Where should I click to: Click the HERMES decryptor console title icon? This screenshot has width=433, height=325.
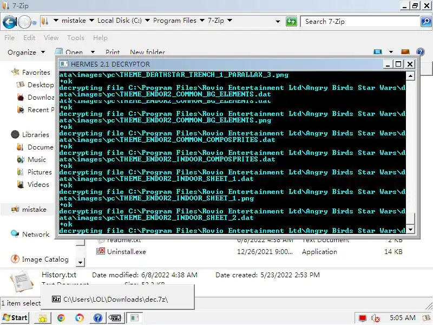(64, 64)
